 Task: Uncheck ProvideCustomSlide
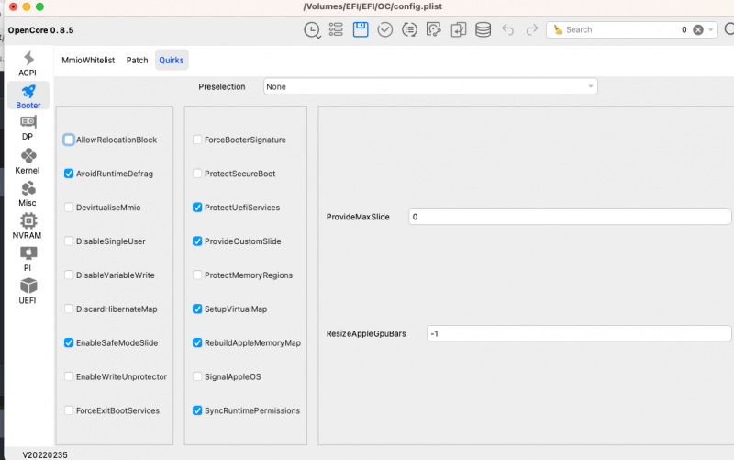197,241
